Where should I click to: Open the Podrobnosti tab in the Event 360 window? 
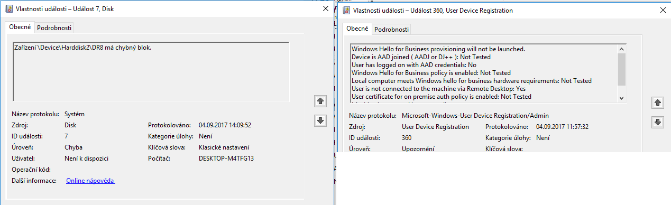pyautogui.click(x=391, y=30)
